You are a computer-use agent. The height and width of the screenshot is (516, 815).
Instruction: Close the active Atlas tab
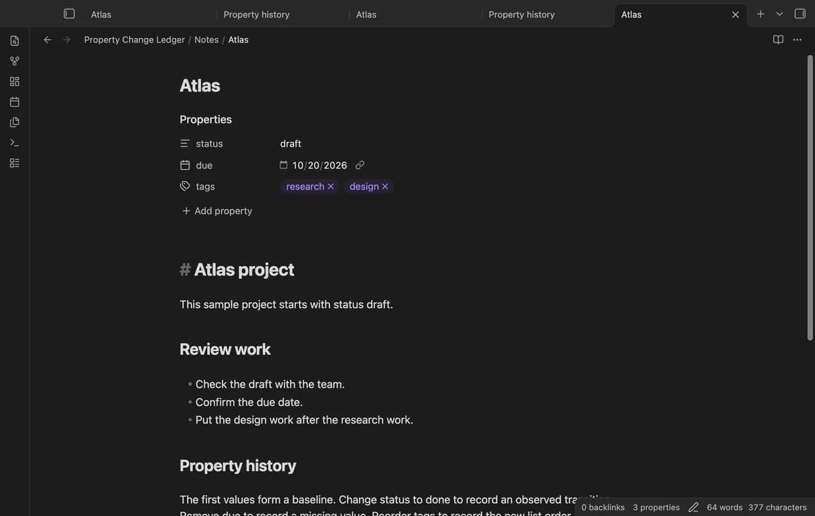coord(735,14)
